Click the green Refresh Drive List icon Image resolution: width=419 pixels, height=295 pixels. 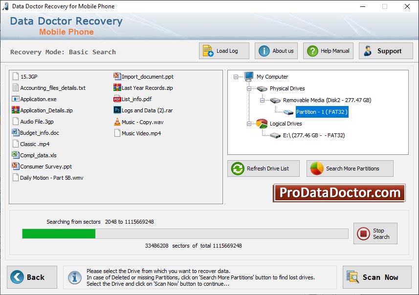[x=238, y=169]
